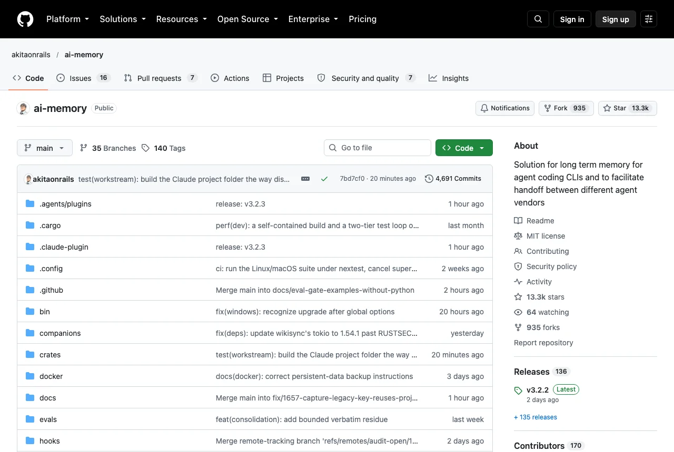This screenshot has height=452, width=674.
Task: View the 140 Tags
Action: [x=164, y=148]
